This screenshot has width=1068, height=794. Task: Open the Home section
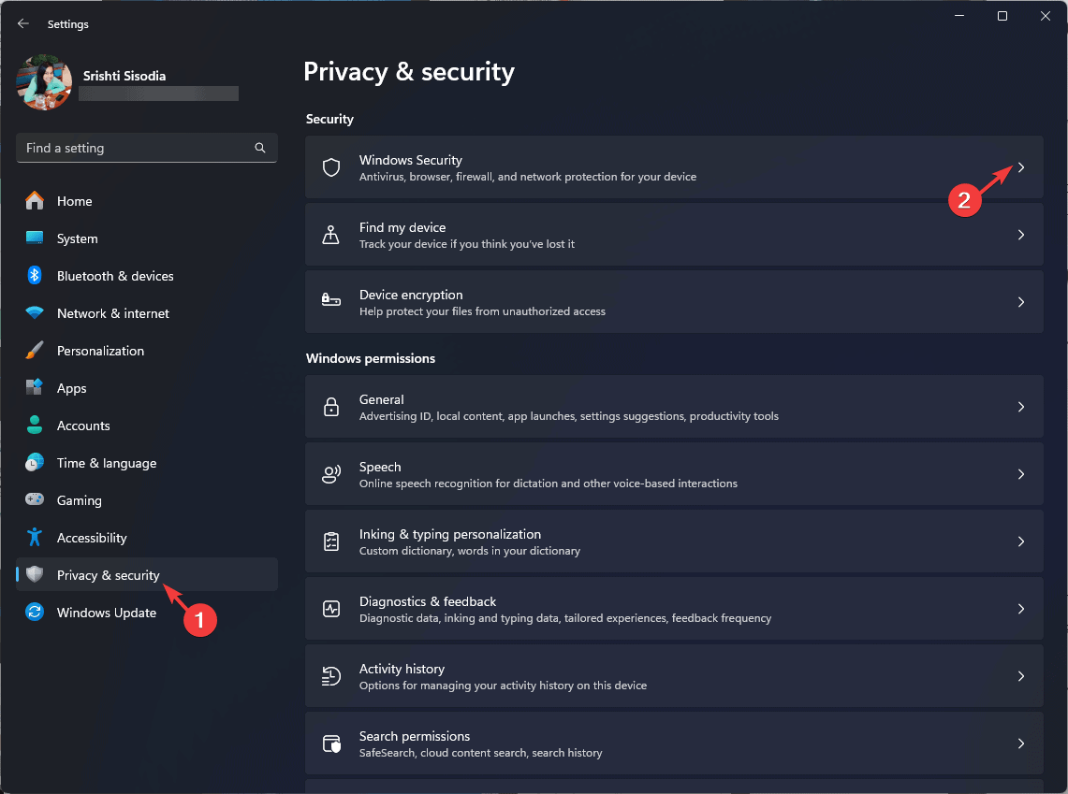[146, 201]
